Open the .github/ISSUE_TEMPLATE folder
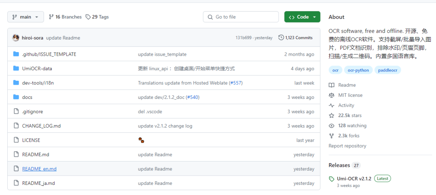The height and width of the screenshot is (195, 436). click(x=49, y=54)
